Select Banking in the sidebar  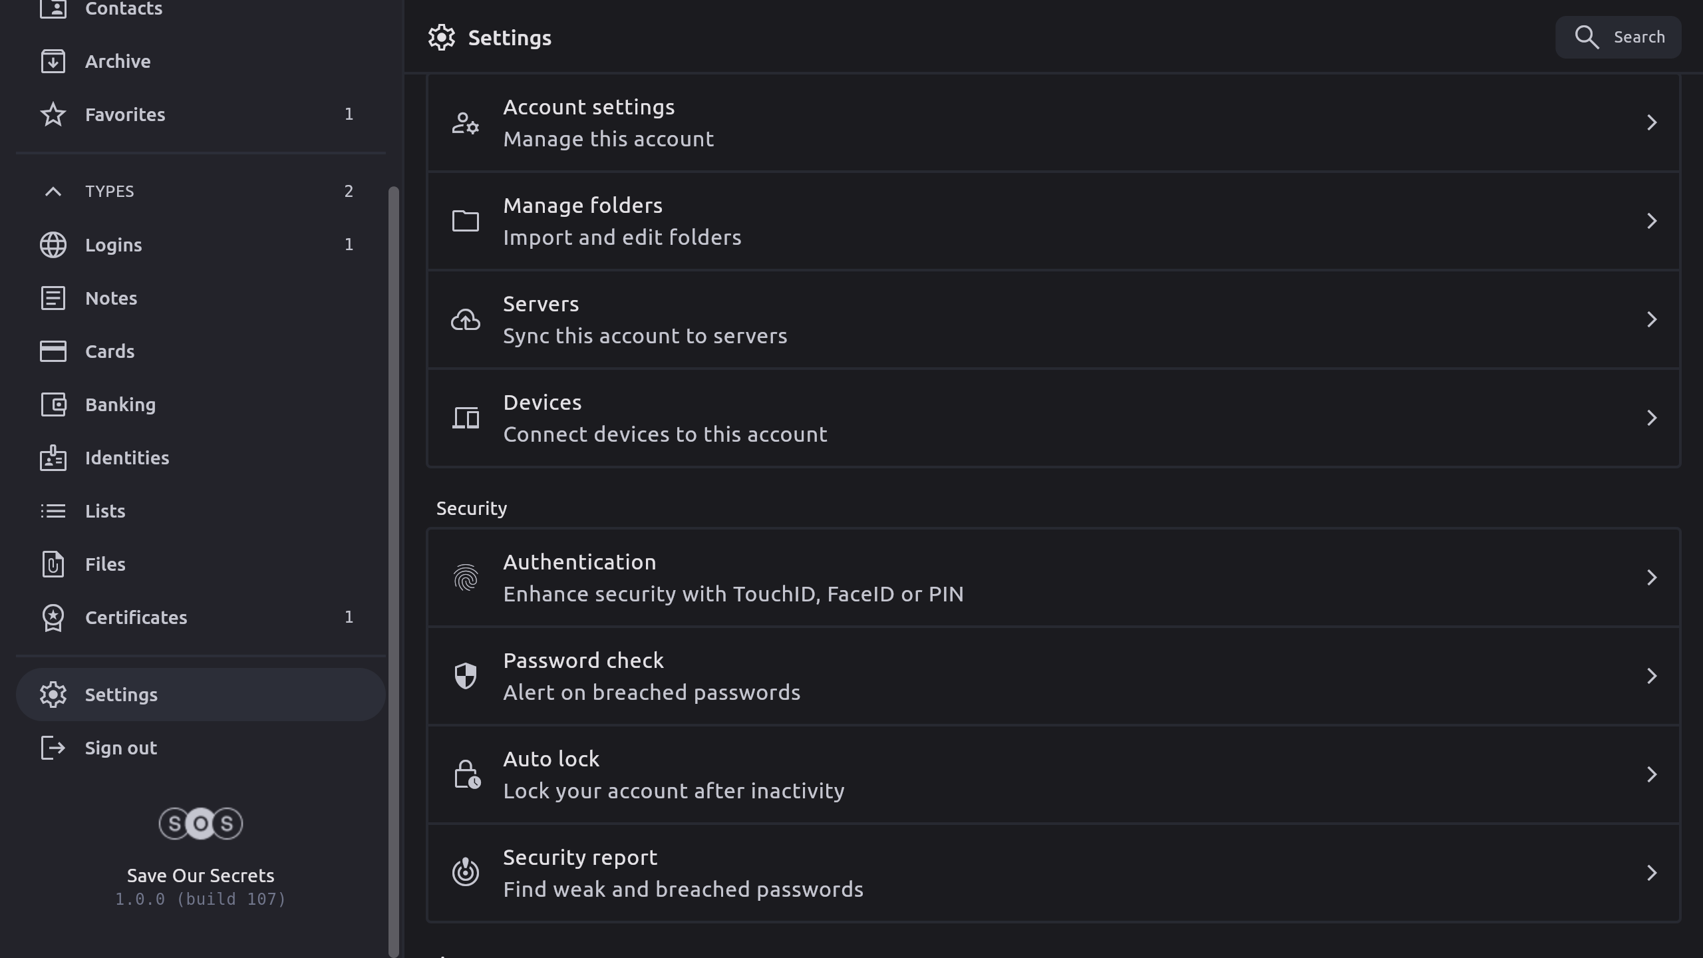pyautogui.click(x=120, y=404)
